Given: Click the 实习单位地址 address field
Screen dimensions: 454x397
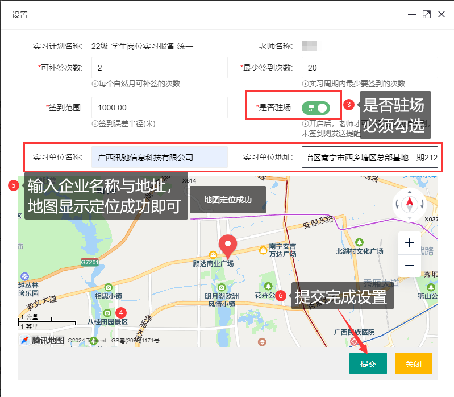Looking at the screenshot, I should pyautogui.click(x=370, y=157).
